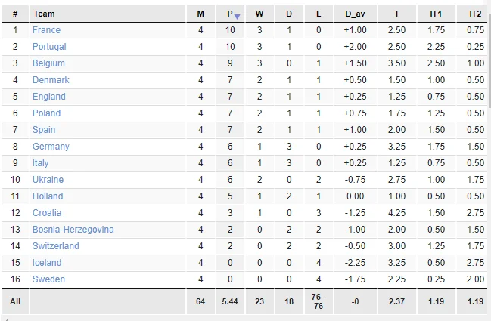Open the France team link
Viewport: 491px width, 321px height.
click(46, 30)
